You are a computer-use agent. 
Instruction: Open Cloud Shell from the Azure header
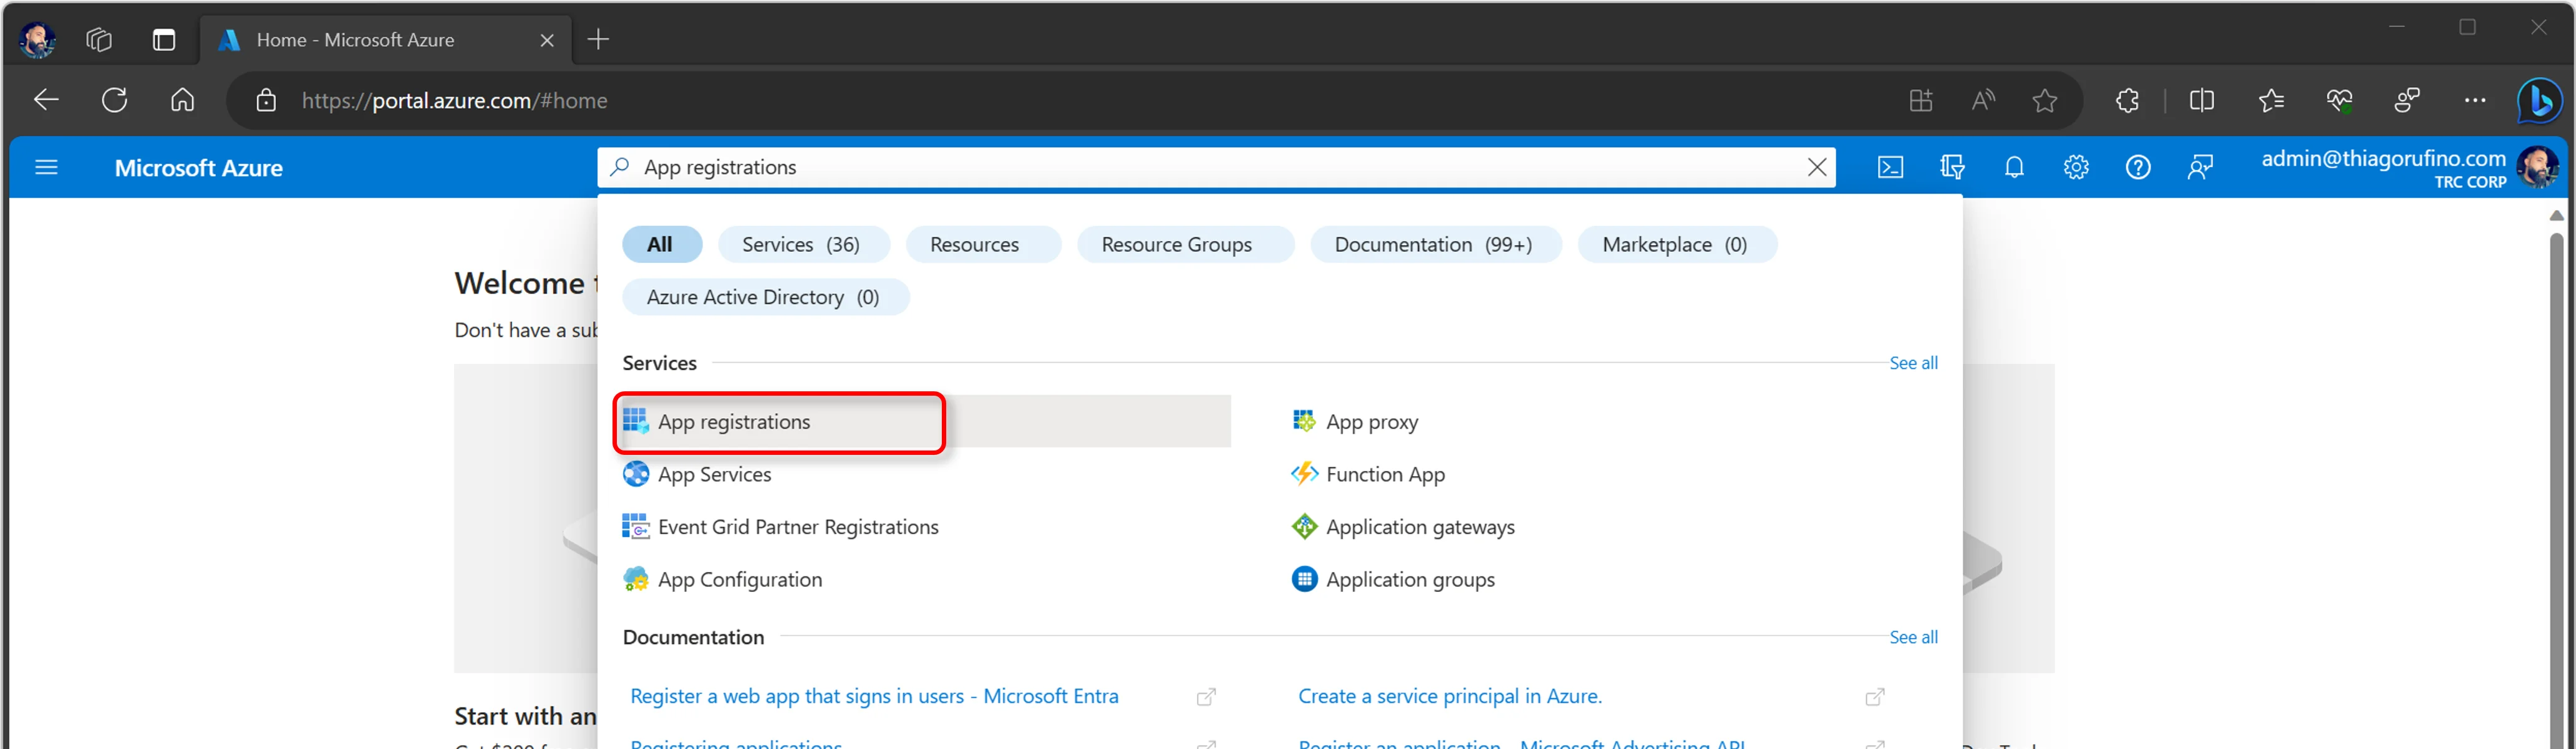pos(1890,167)
